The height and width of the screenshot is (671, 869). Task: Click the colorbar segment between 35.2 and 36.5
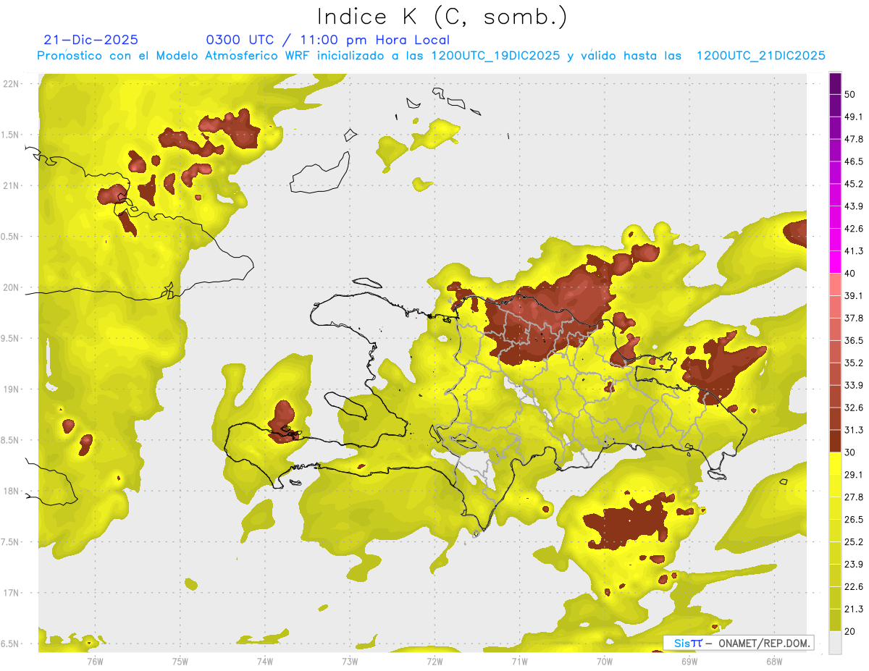[835, 352]
